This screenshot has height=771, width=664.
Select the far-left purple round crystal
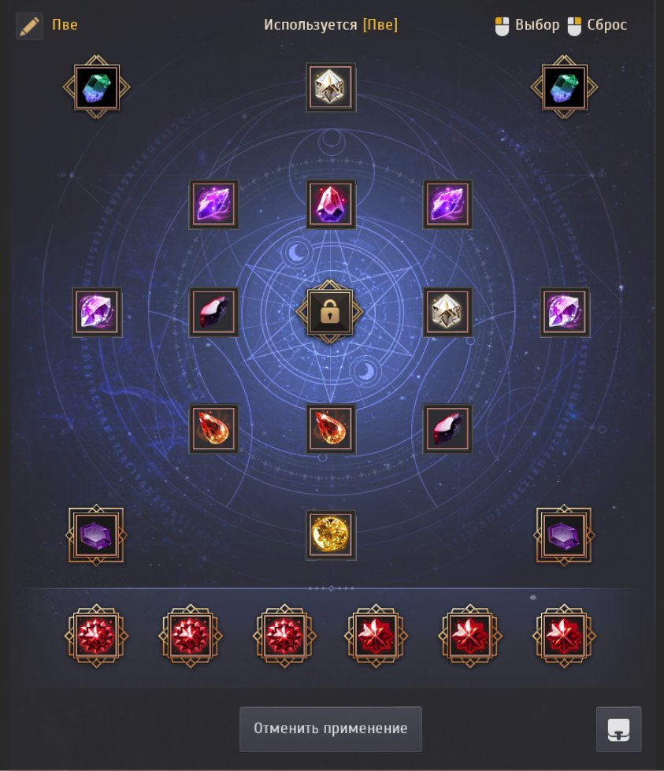(x=97, y=312)
